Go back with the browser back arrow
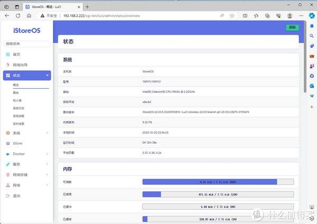The image size is (317, 224). coord(7,15)
